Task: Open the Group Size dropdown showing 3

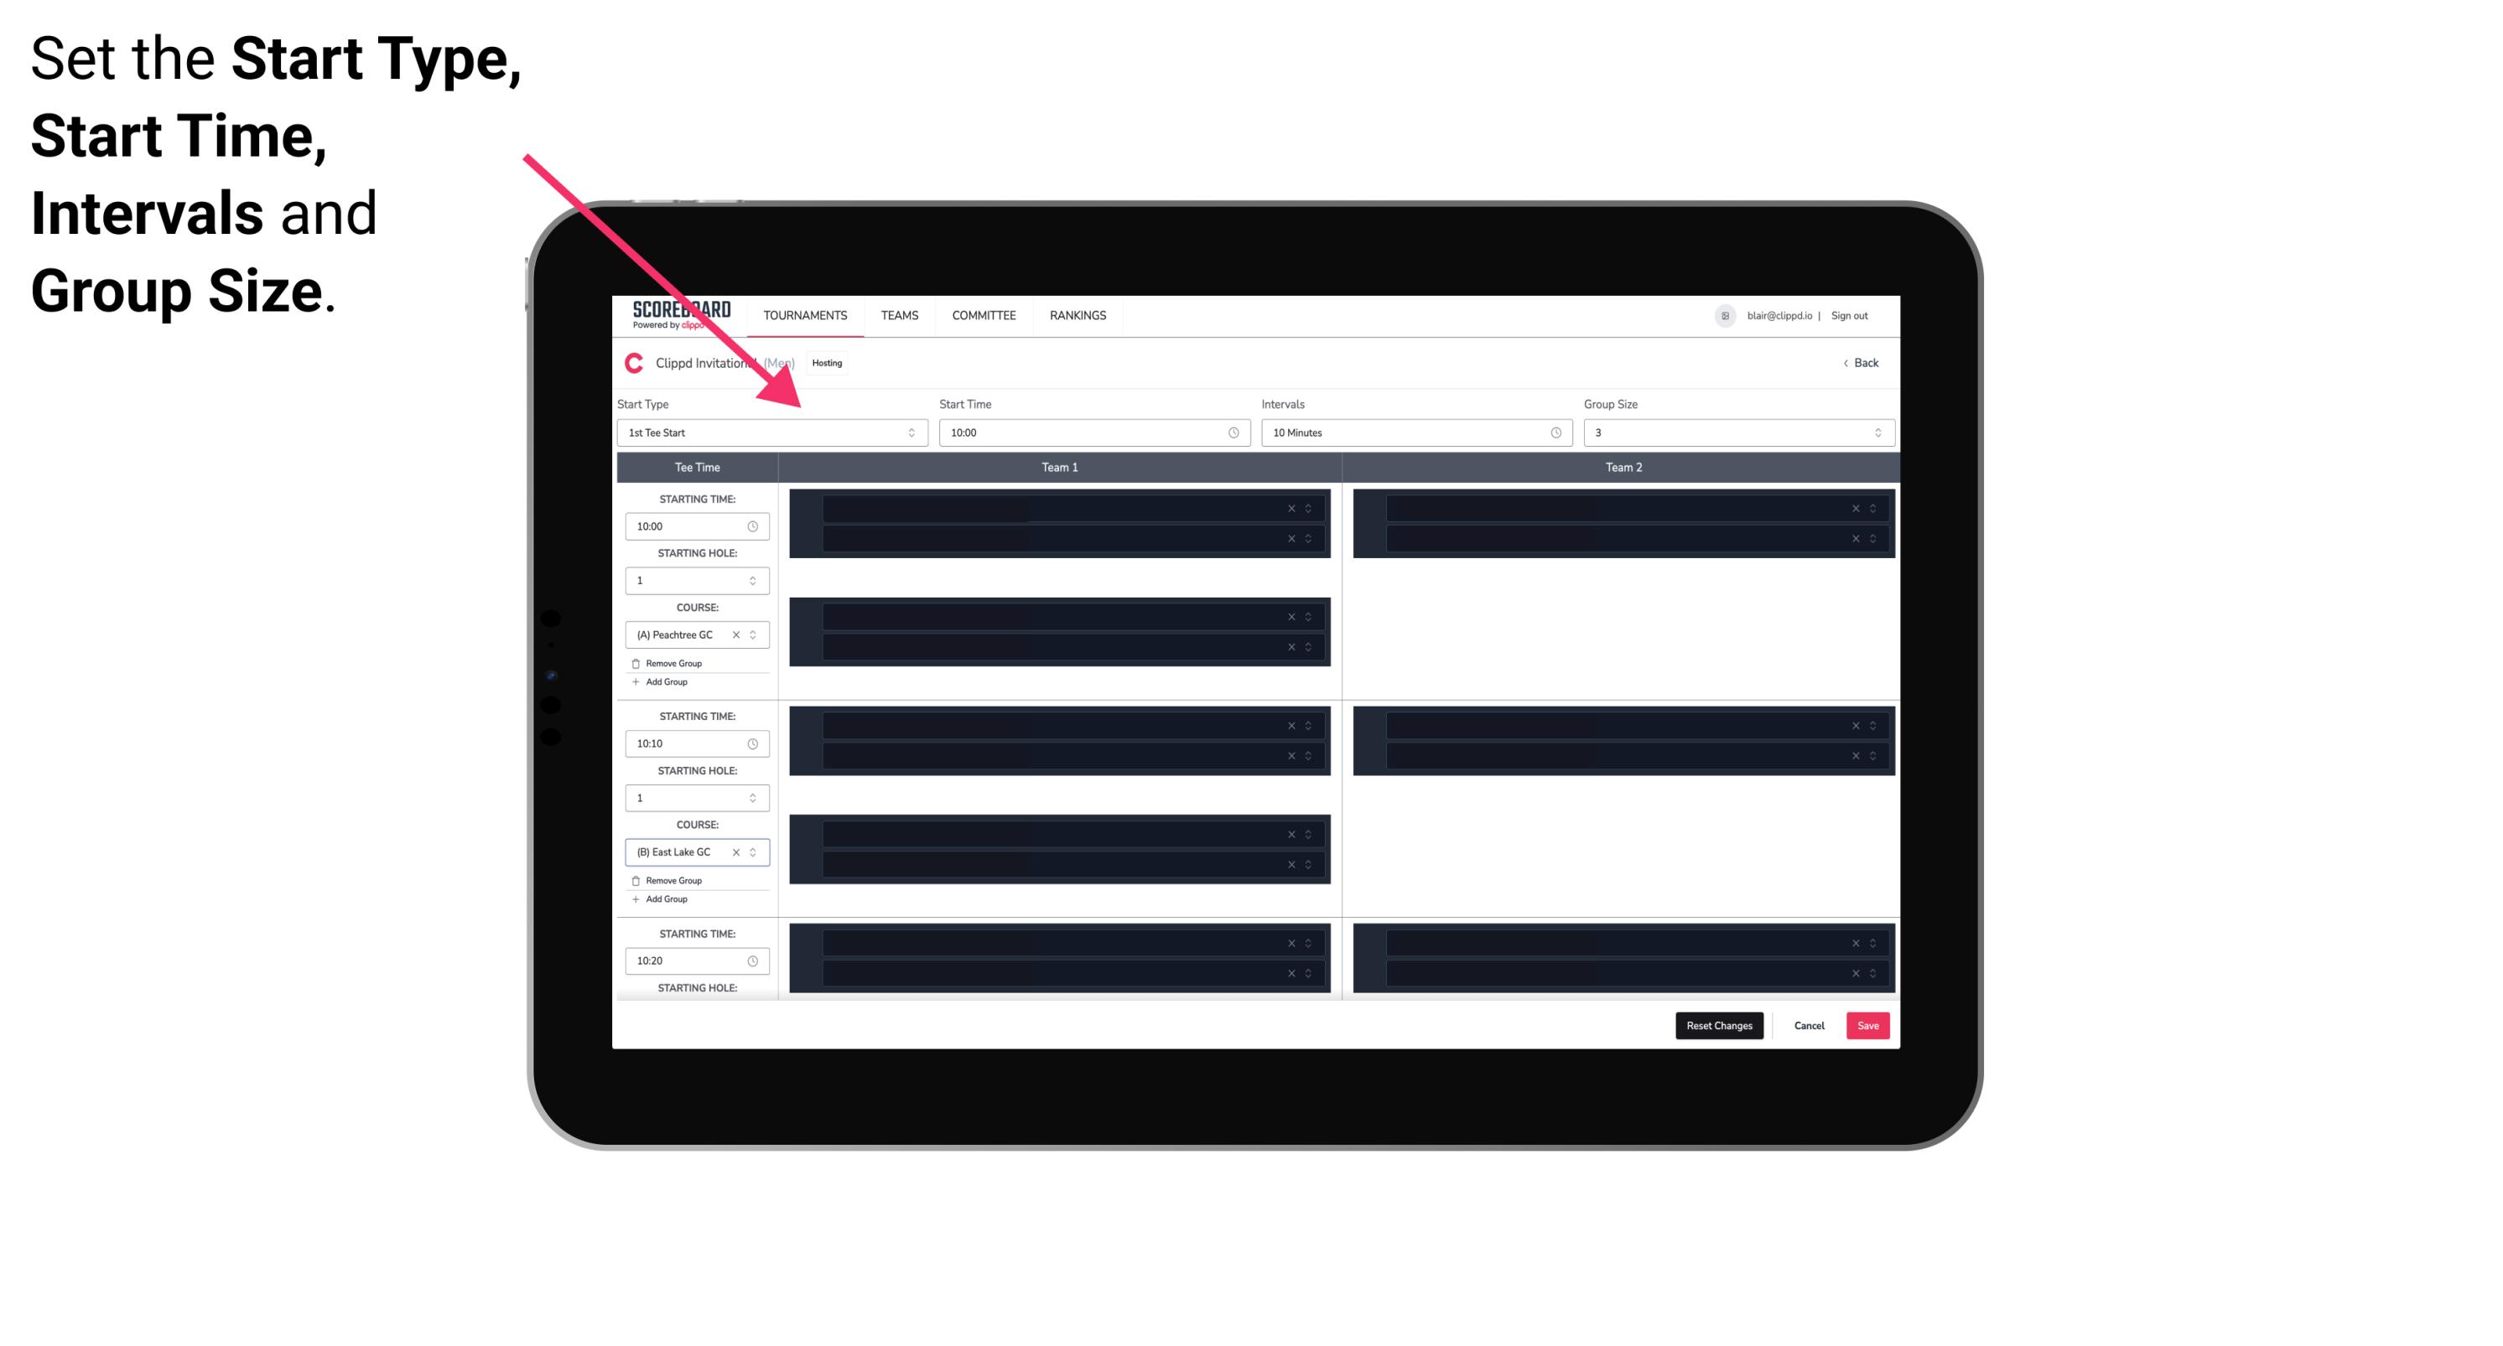Action: [1736, 432]
